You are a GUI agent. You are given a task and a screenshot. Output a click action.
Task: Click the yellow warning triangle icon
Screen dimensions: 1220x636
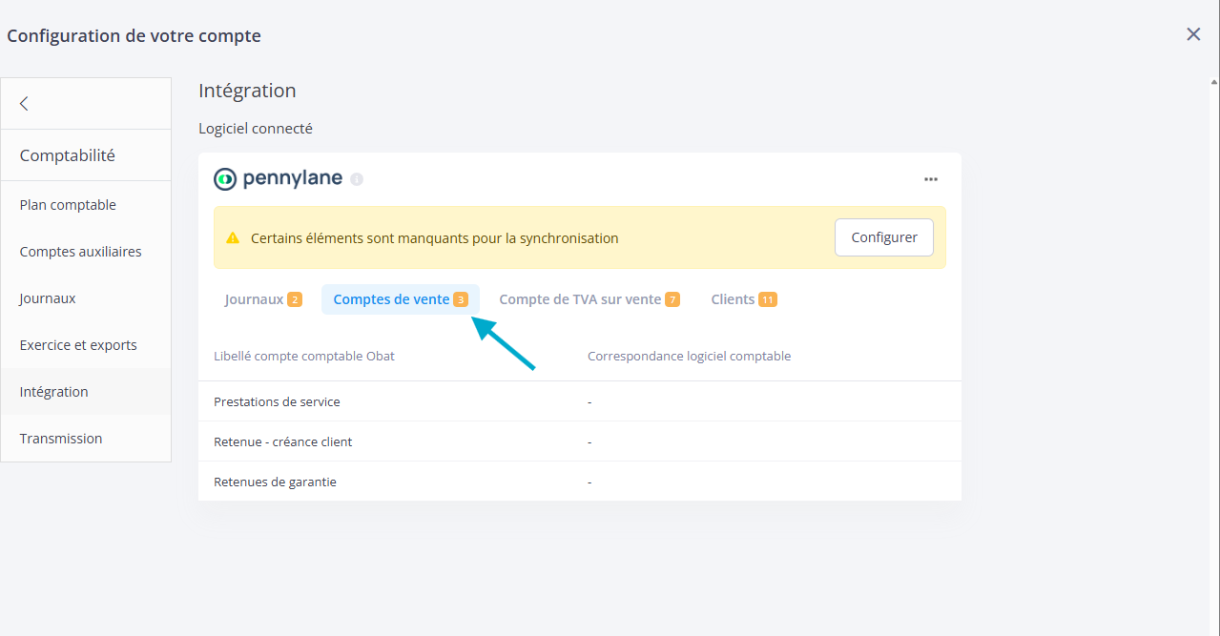pyautogui.click(x=232, y=238)
